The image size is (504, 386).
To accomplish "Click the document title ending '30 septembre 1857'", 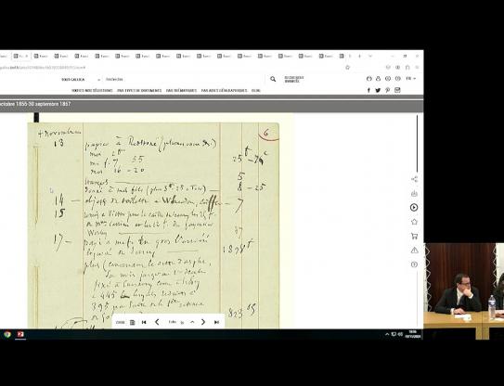I will 35,104.
